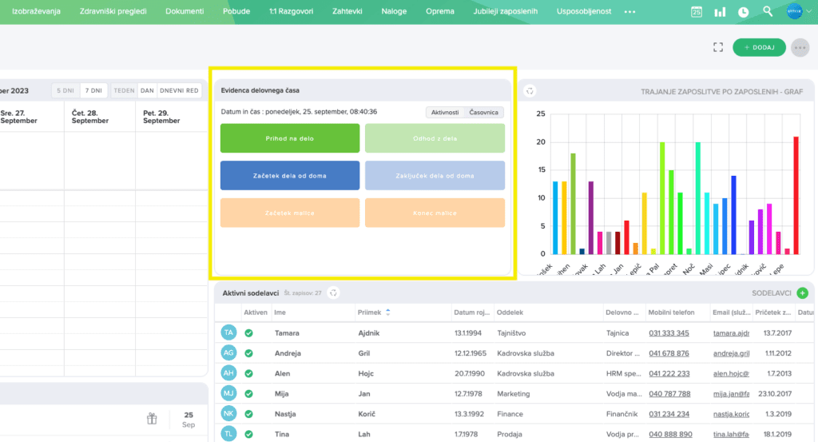Add a coworker with green plus icon

(802, 293)
